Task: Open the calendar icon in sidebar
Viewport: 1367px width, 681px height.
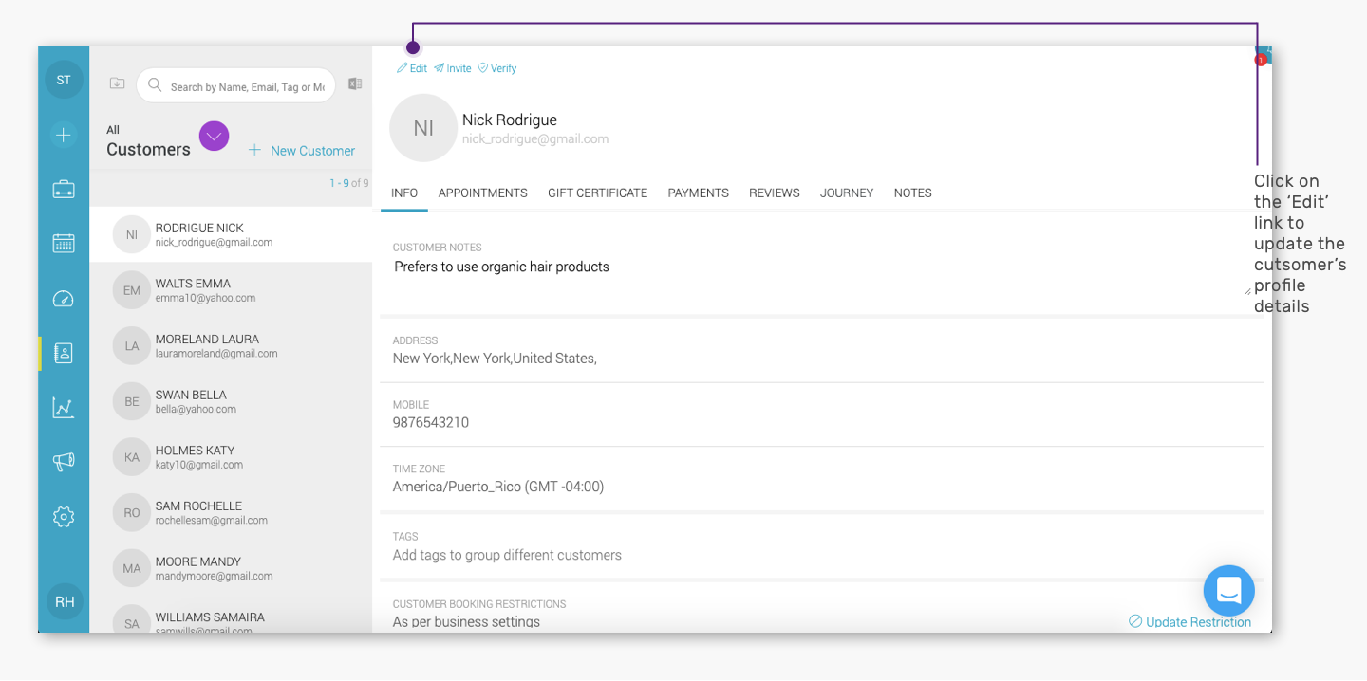Action: click(x=64, y=243)
